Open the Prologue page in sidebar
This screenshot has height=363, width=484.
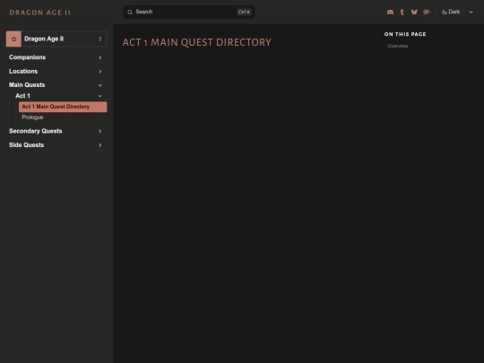tap(63, 117)
